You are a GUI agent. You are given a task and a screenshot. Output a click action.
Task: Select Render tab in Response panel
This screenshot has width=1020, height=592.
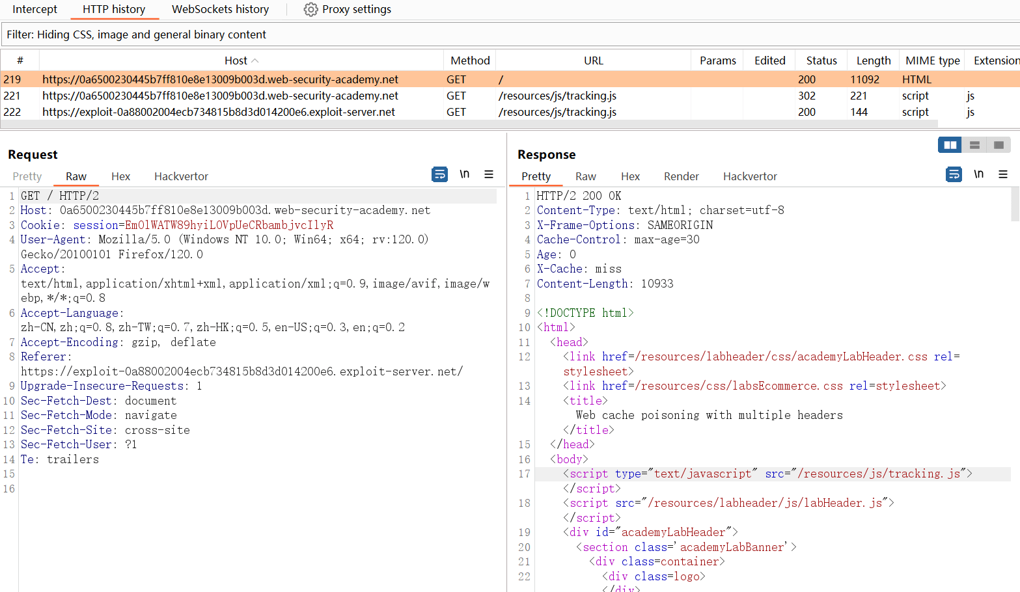point(681,176)
